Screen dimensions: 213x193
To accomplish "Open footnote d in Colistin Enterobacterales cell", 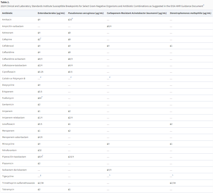I will (x=41, y=77).
